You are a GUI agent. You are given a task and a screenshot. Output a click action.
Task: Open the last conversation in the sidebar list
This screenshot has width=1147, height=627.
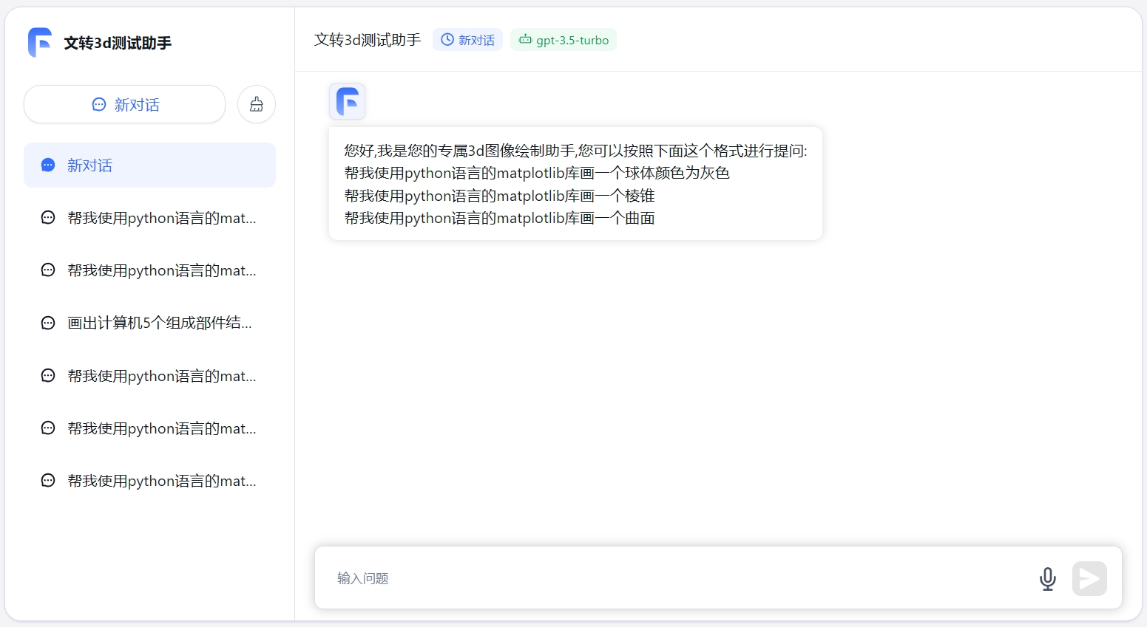[161, 481]
